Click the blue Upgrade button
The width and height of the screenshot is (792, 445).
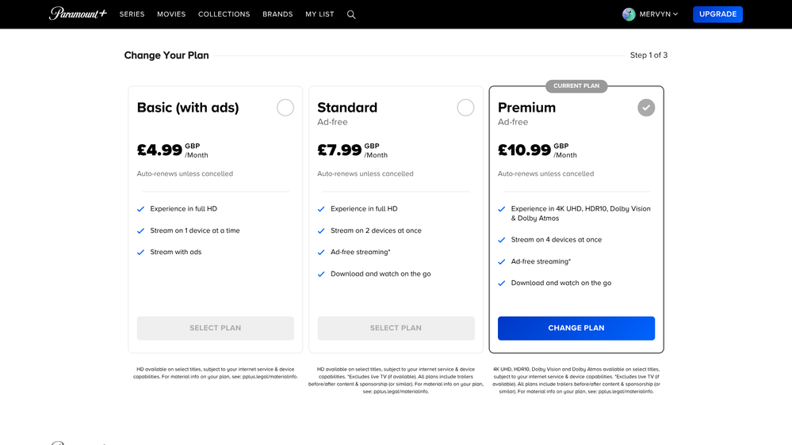click(717, 14)
